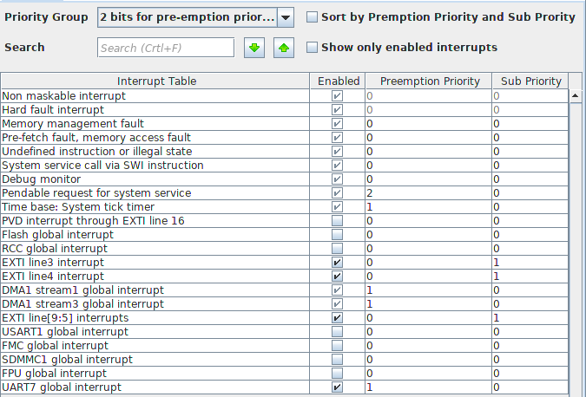
Task: Click the Preemption Priority column header
Action: 429,81
